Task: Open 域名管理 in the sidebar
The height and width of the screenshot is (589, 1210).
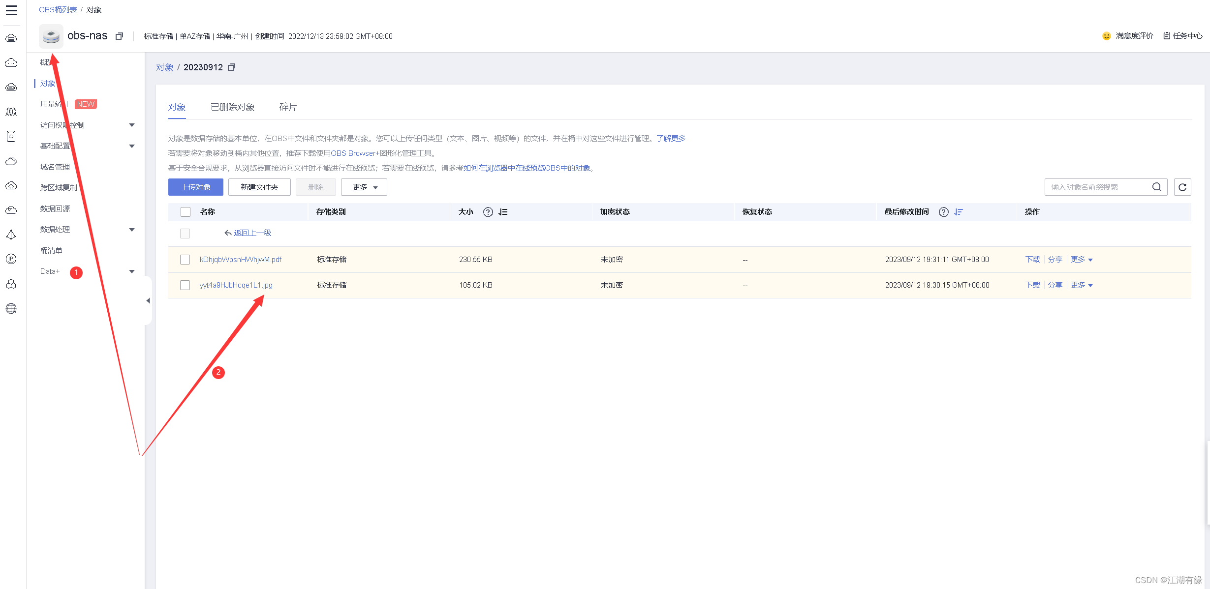Action: [55, 167]
